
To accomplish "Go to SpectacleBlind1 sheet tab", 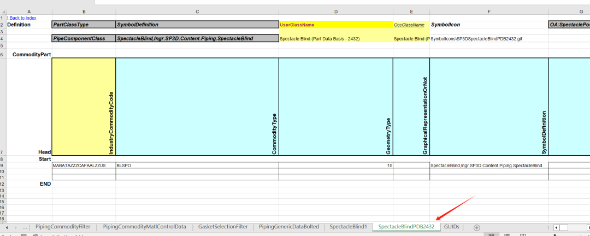I will (348, 227).
